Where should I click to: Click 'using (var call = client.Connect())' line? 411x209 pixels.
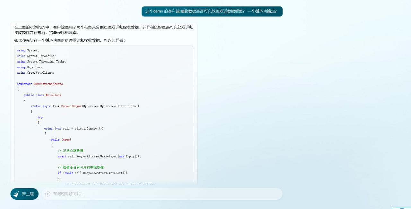tap(74, 128)
